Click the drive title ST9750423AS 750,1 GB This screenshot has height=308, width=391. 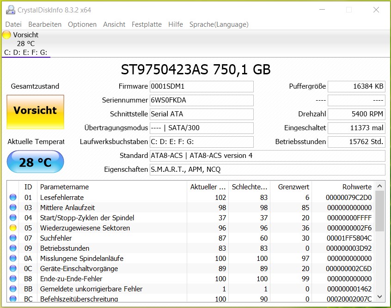point(196,70)
